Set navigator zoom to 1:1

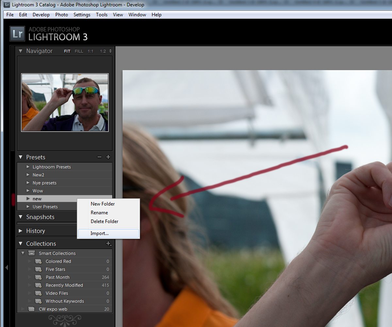coord(90,51)
